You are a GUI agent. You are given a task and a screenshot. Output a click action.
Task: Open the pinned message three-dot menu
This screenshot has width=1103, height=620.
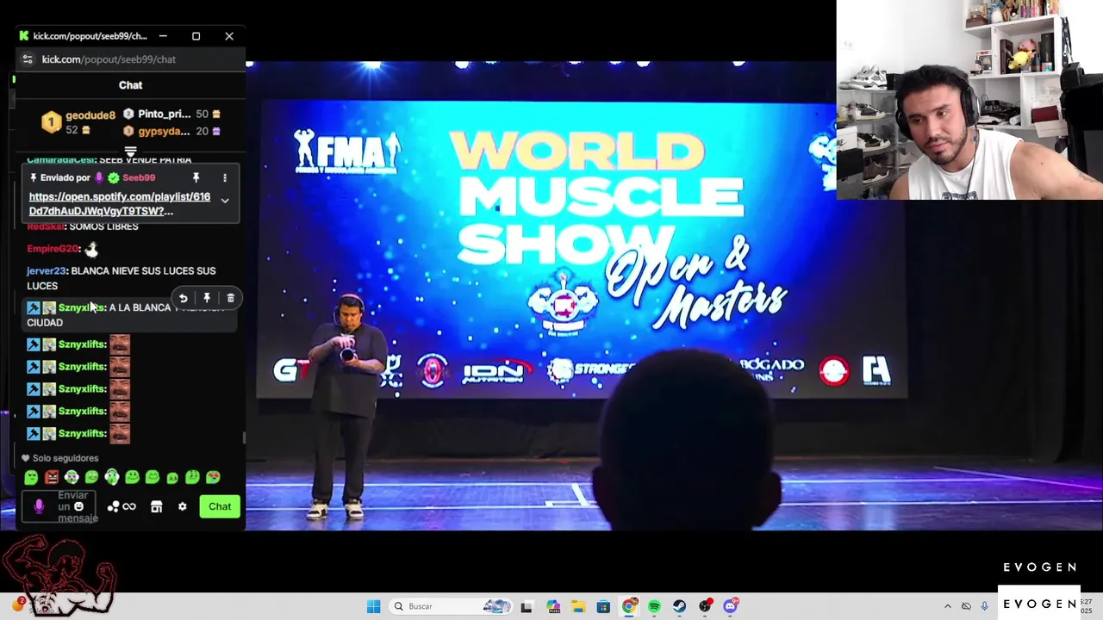point(225,177)
